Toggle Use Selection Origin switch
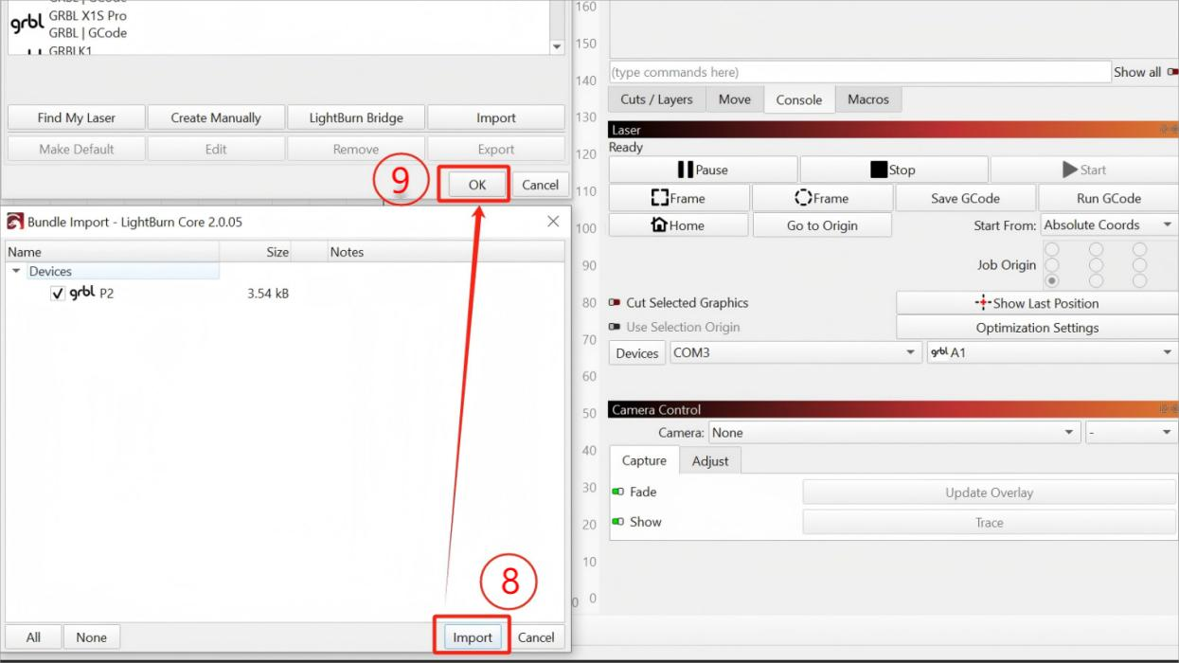The height and width of the screenshot is (663, 1179). (615, 328)
